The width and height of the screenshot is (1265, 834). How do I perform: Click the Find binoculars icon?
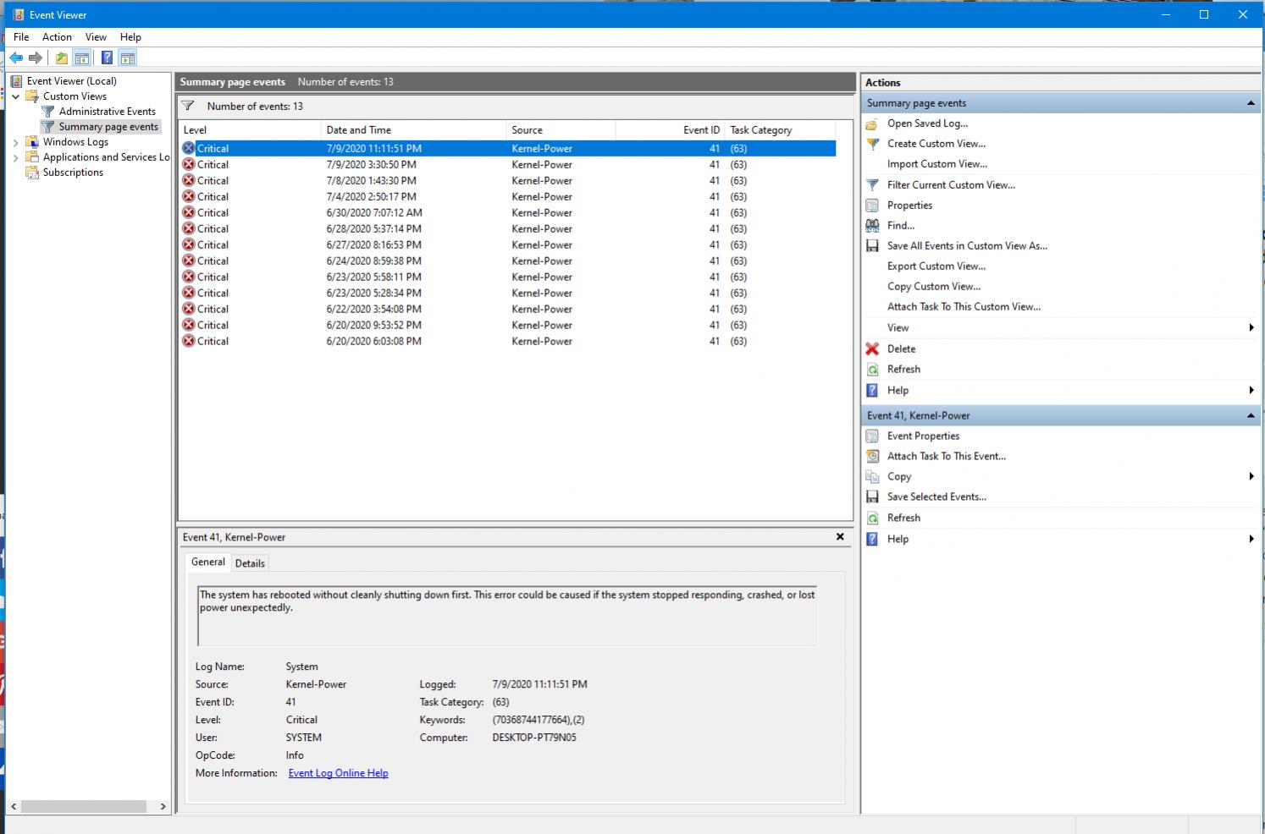pos(872,226)
